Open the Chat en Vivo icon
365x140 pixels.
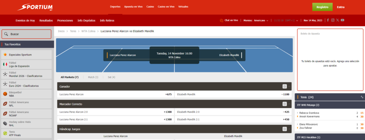click(221, 20)
